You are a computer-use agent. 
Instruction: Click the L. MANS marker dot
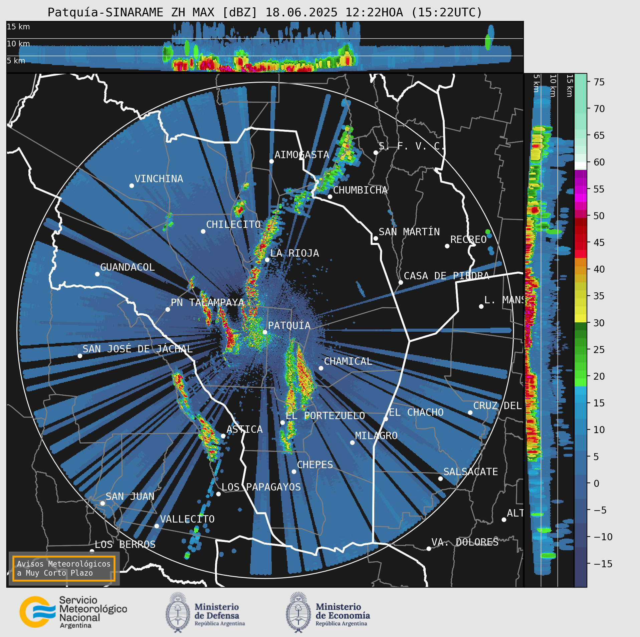481,306
